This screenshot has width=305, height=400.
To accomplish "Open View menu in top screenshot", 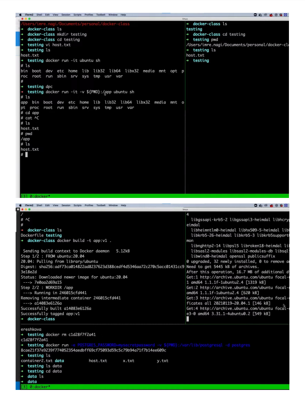I will [55, 15].
